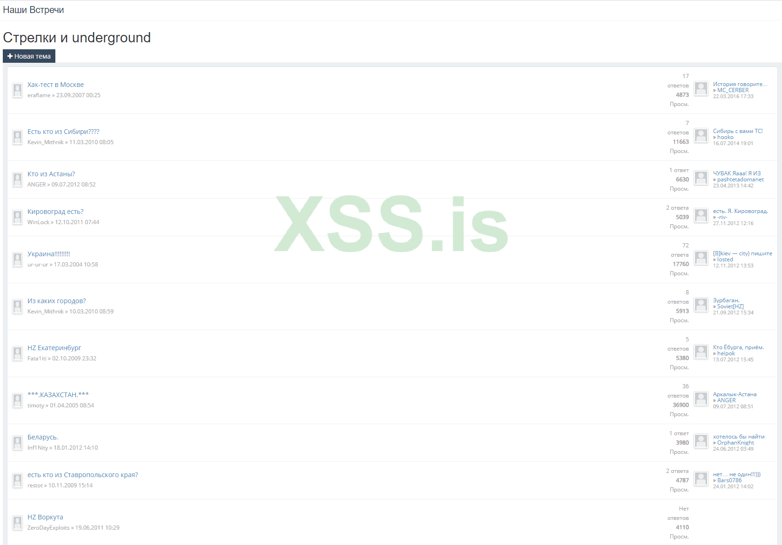Click the Новая тема button
Screen dimensions: 782x545
(x=29, y=56)
